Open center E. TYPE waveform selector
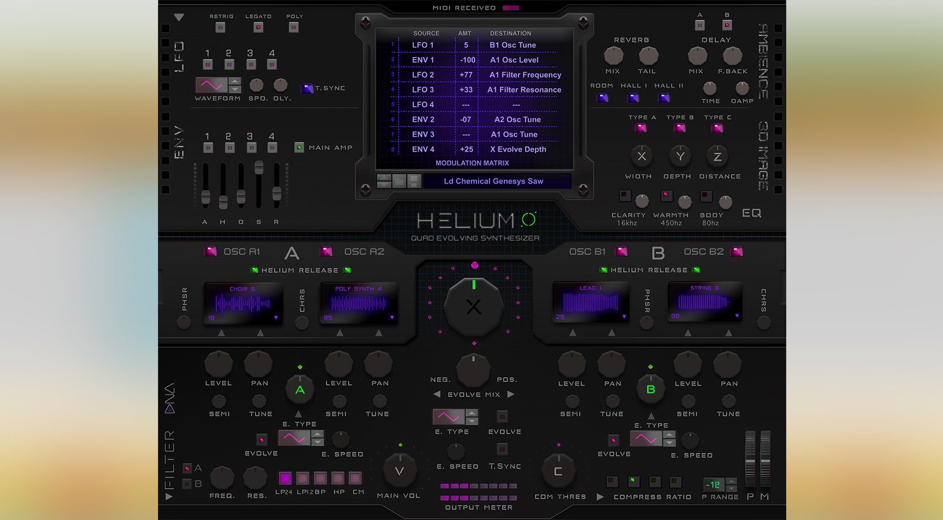Image resolution: width=943 pixels, height=520 pixels. pos(456,417)
